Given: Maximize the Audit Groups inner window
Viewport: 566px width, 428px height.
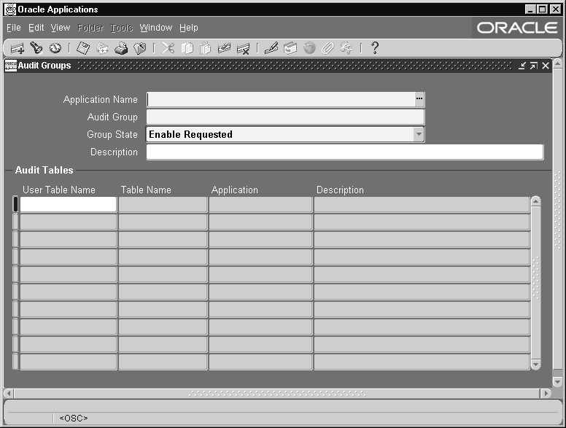Looking at the screenshot, I should 534,66.
